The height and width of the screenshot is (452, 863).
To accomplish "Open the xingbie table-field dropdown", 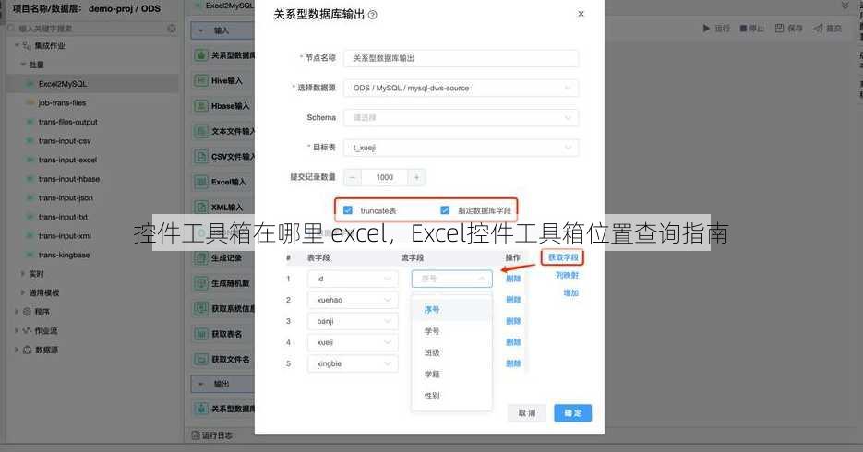I will coord(353,363).
